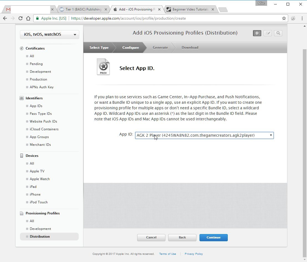Open All under Devices
307x262 pixels.
(32, 164)
